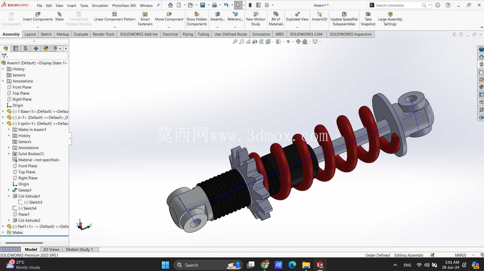Viewport: 484px width, 271px height.
Task: Click the MMGS unit system button
Action: pos(460,255)
